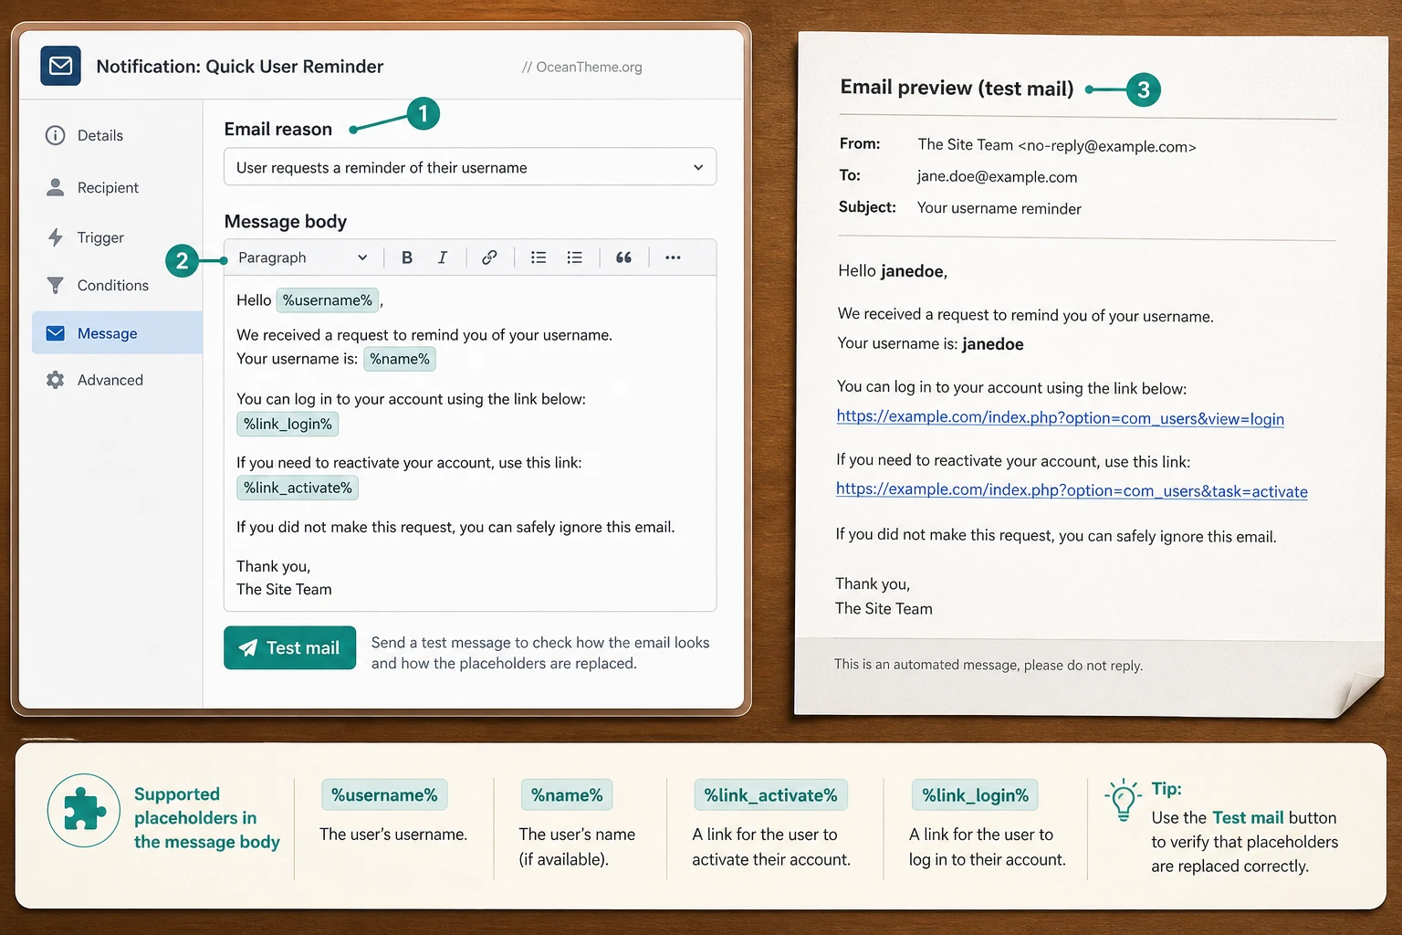Click "Notification: Quick User Reminder" title
1402x935 pixels.
coord(240,67)
